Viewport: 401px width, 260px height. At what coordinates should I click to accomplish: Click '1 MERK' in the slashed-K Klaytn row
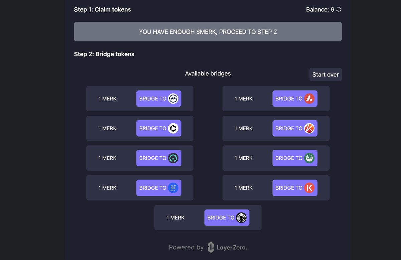point(244,128)
